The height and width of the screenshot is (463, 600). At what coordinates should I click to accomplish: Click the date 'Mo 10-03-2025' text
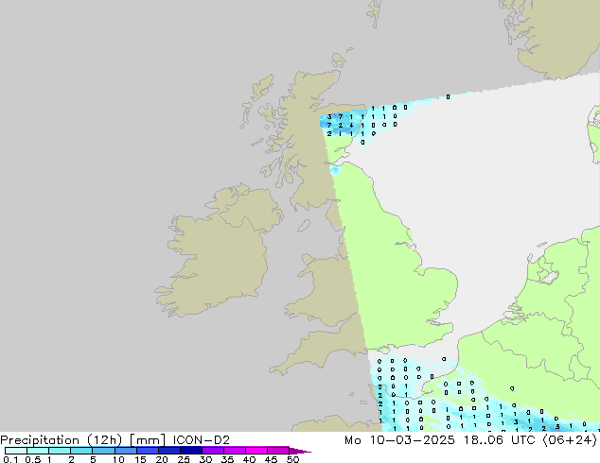pos(399,440)
